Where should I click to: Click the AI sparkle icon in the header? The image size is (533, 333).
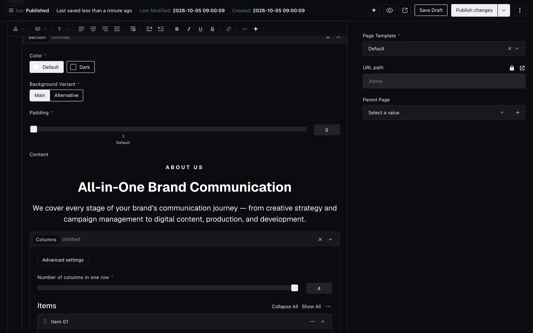point(374,10)
